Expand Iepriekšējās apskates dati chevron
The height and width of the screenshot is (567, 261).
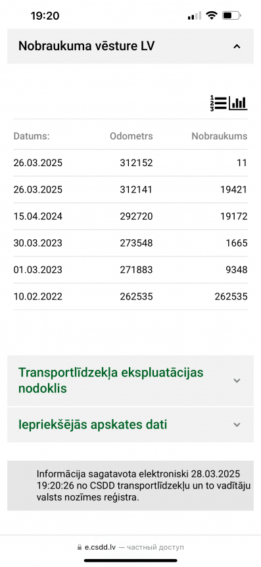pyautogui.click(x=237, y=425)
